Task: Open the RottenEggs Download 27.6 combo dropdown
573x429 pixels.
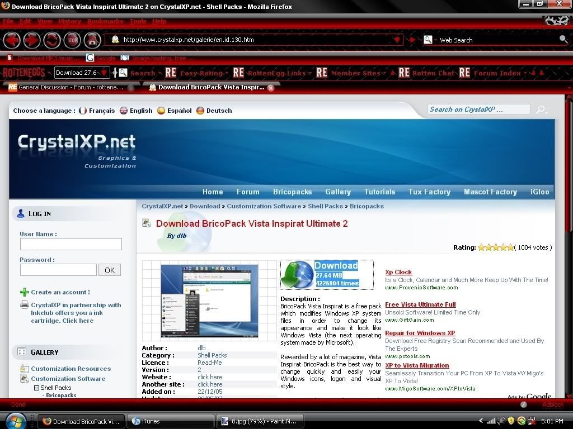Action: click(104, 73)
